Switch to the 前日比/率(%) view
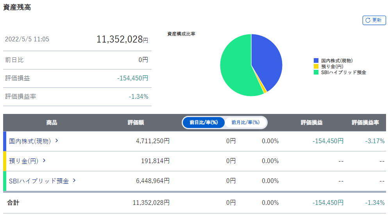The width and height of the screenshot is (388, 215). click(x=204, y=123)
